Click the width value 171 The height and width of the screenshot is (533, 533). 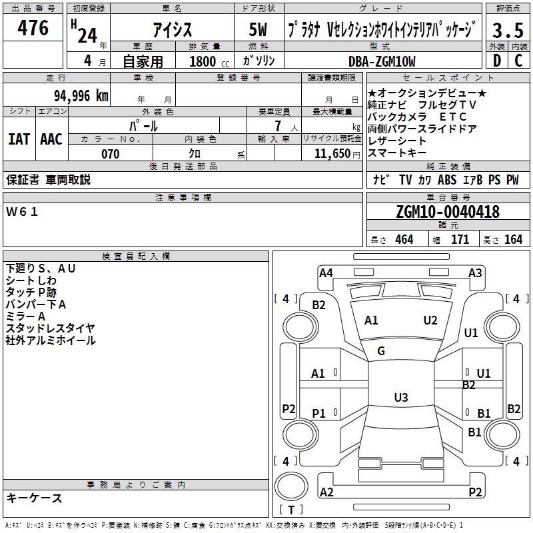click(460, 239)
